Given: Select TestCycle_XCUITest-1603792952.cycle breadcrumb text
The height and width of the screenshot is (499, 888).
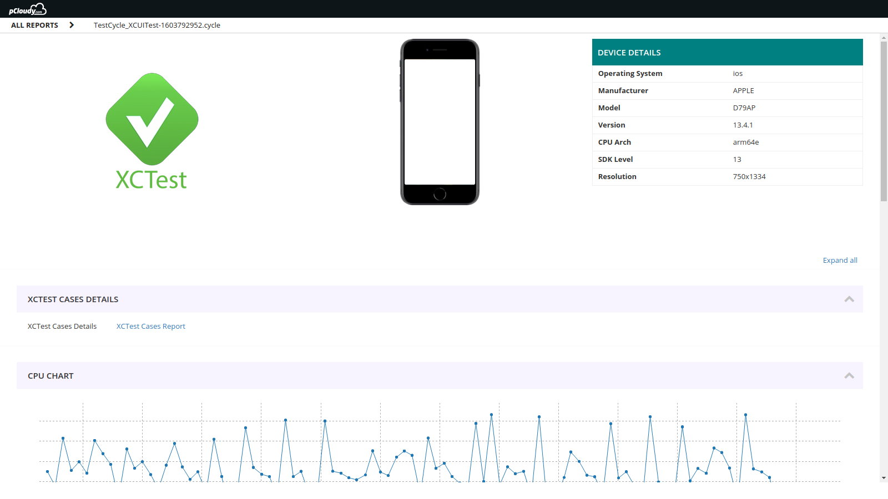Looking at the screenshot, I should coord(157,25).
